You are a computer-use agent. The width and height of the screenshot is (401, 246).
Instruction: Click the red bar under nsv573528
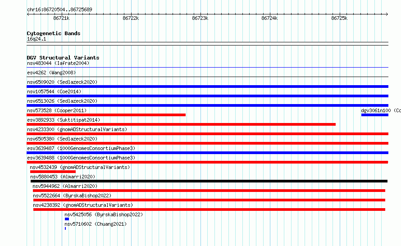pos(106,115)
